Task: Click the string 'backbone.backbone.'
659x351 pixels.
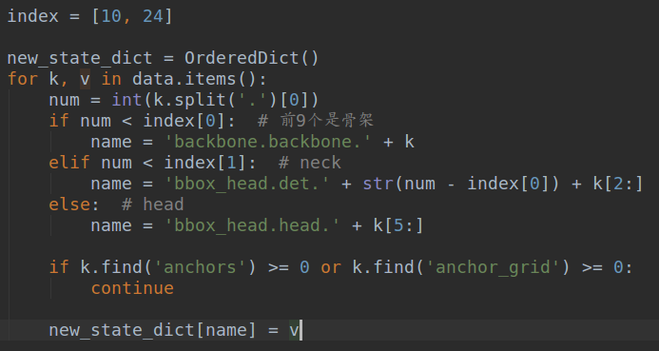Action: [268, 142]
